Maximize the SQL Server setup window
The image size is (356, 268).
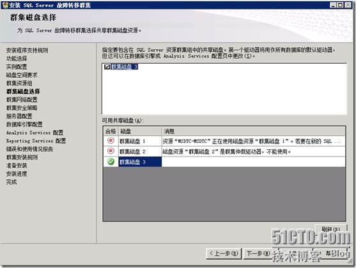340,5
